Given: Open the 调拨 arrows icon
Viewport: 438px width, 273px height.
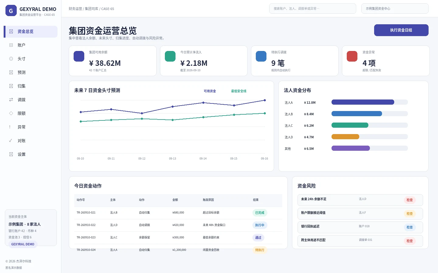Looking at the screenshot, I should coord(11,100).
